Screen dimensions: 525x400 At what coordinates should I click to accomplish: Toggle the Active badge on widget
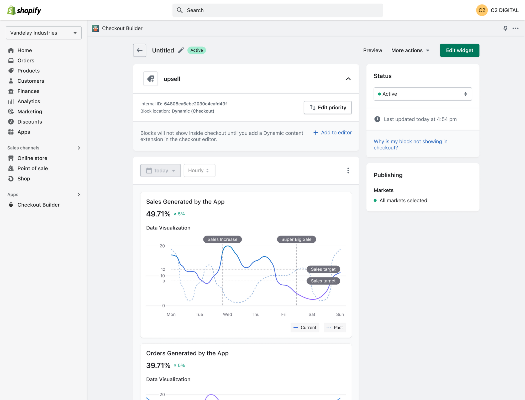[196, 50]
